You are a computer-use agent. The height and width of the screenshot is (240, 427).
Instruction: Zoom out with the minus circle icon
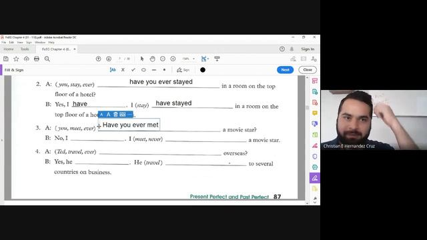click(163, 59)
